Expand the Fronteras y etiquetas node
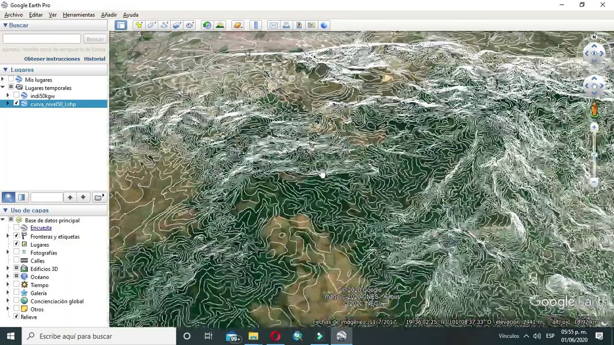The width and height of the screenshot is (614, 345). (8, 236)
